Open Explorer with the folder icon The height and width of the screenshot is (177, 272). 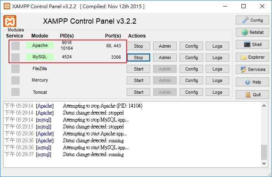click(252, 57)
